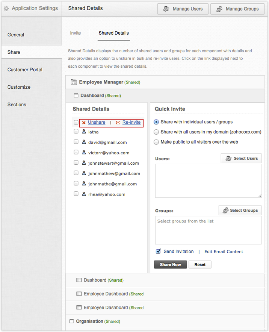Viewport: 269px width, 332px height.
Task: Uncheck the Send Invitation checkbox
Action: [158, 252]
